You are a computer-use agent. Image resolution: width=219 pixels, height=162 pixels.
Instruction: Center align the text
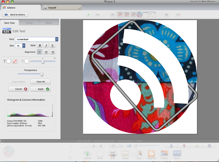tap(46, 52)
